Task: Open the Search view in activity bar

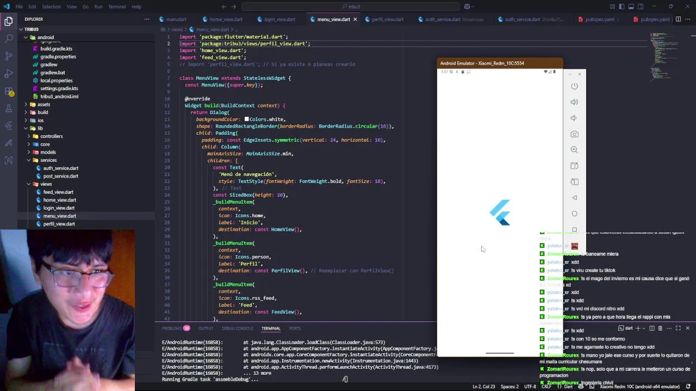Action: tap(9, 39)
